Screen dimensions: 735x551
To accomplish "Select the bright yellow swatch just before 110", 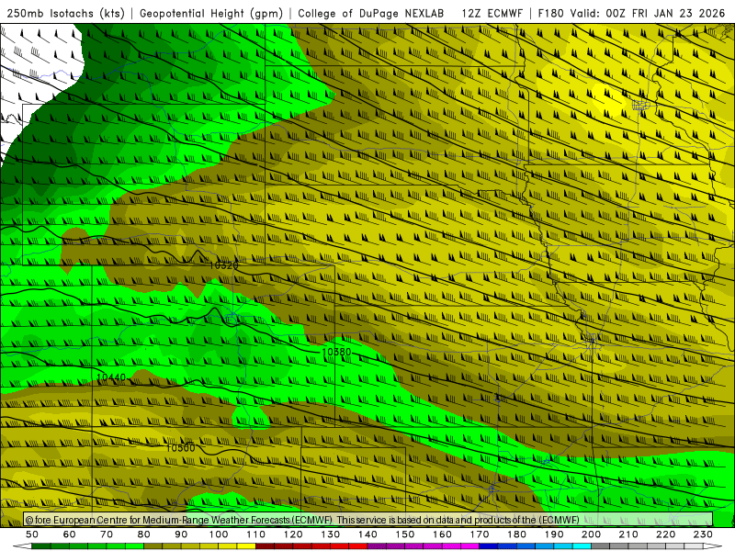I will [246, 546].
